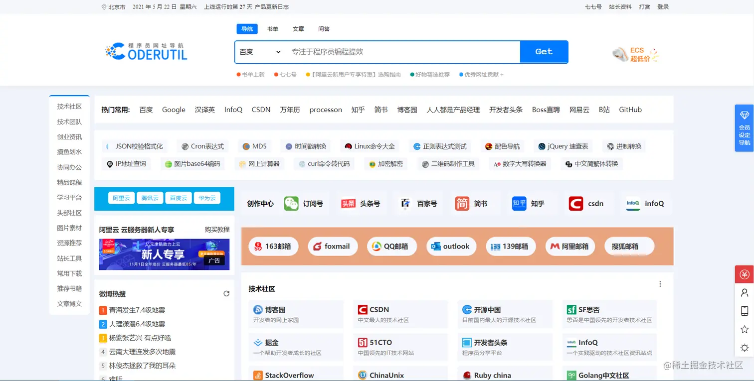Open 知乎 in the 创作中心 row
This screenshot has height=381, width=754.
(528, 203)
